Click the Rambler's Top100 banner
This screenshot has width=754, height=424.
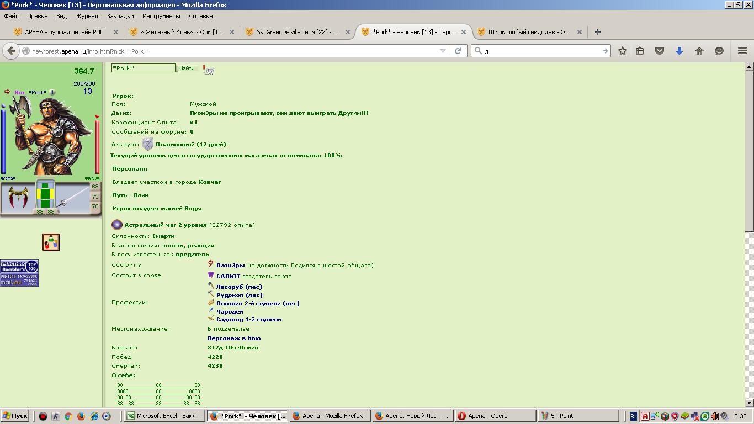pos(19,267)
